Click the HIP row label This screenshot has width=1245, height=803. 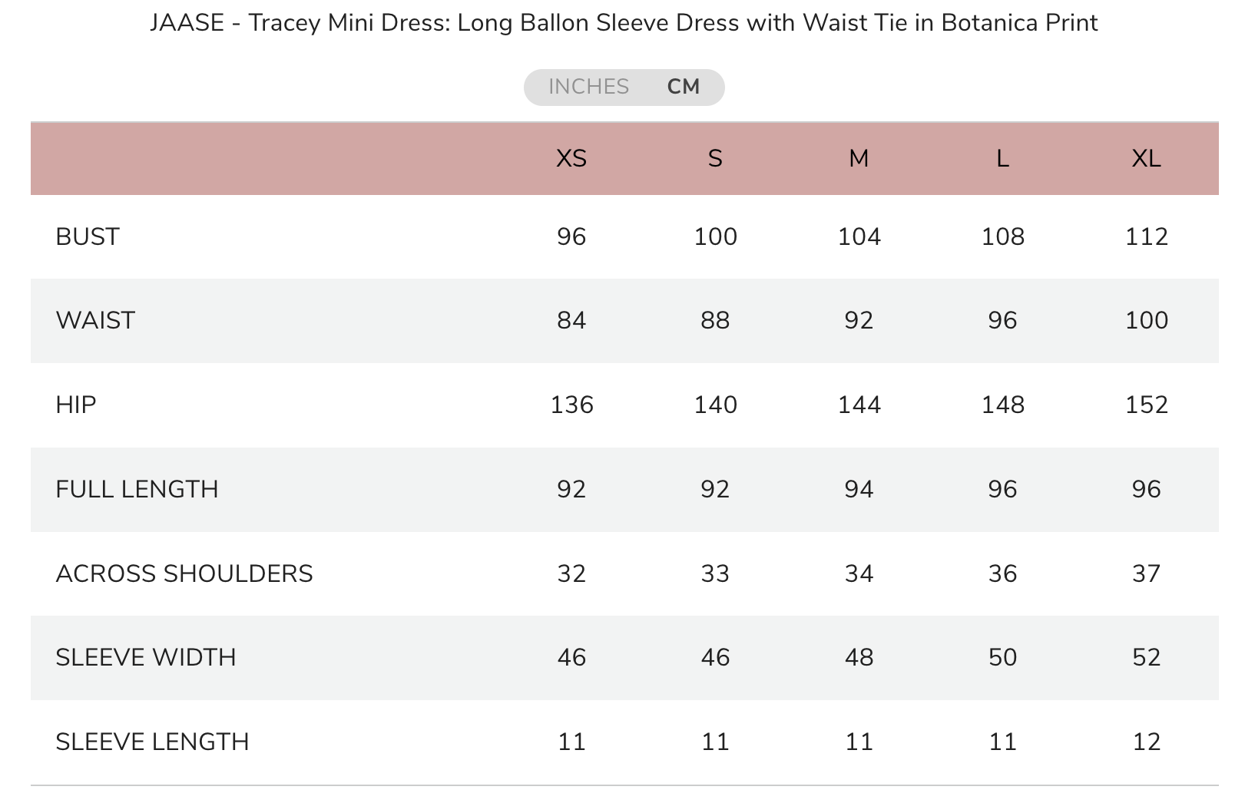pyautogui.click(x=76, y=405)
